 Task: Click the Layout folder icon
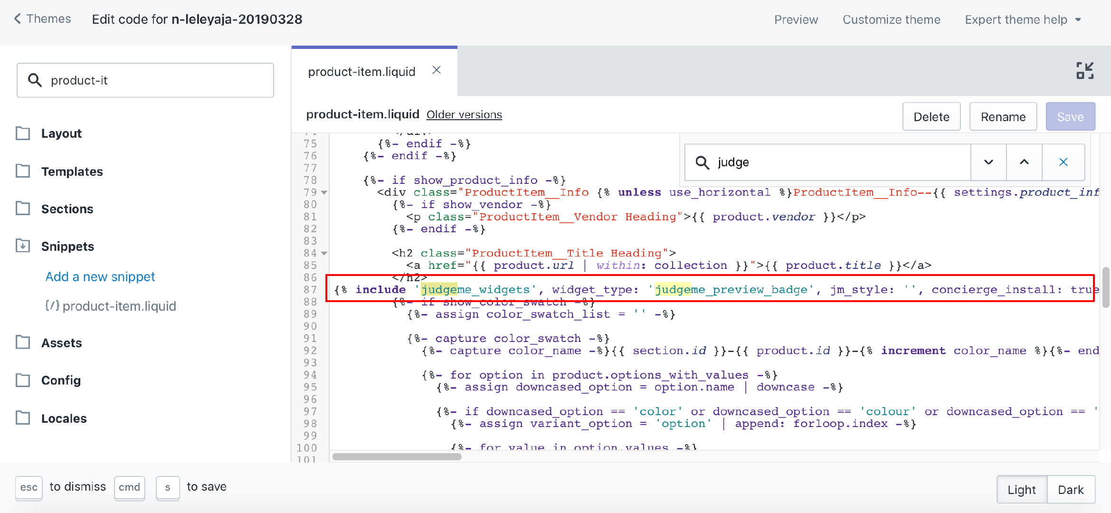pyautogui.click(x=23, y=133)
